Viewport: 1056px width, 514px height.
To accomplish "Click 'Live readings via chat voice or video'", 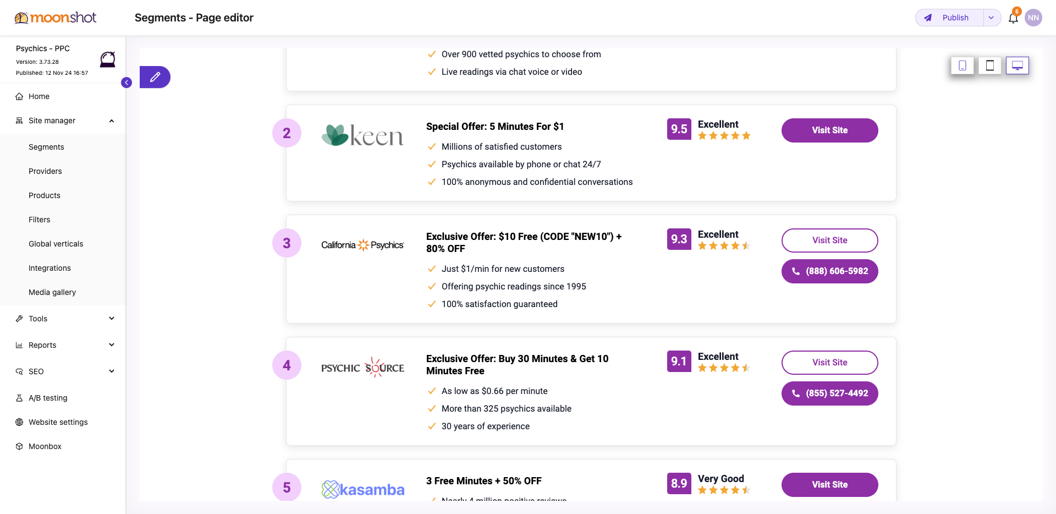I will tap(512, 72).
